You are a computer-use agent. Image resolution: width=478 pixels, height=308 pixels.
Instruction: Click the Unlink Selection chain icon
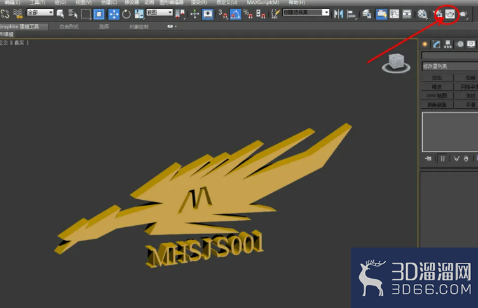(5, 14)
